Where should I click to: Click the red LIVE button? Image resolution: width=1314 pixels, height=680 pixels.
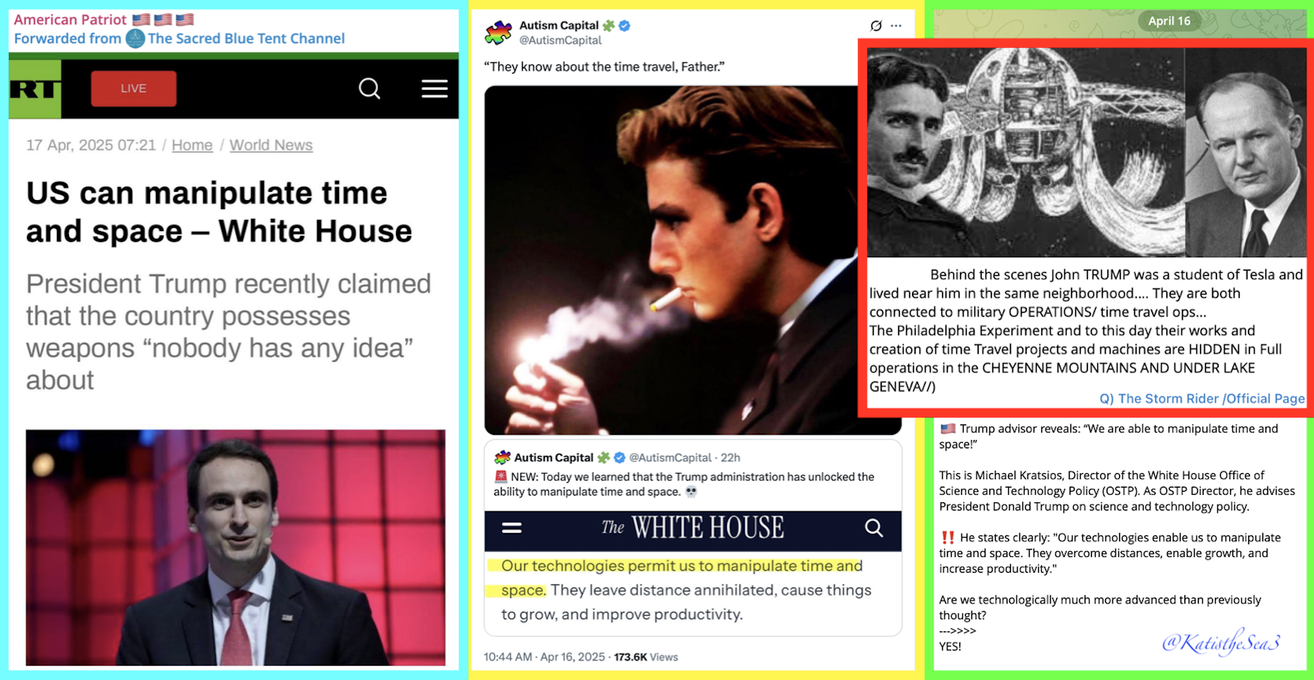(x=133, y=88)
